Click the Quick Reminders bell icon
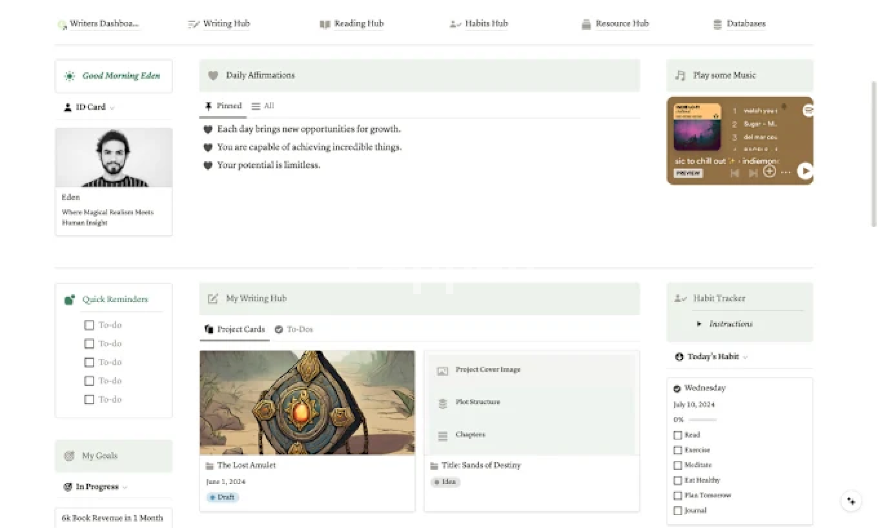This screenshot has width=878, height=528. (70, 299)
